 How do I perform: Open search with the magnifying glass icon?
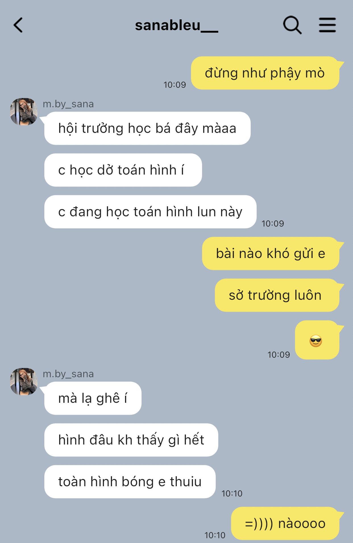(292, 25)
